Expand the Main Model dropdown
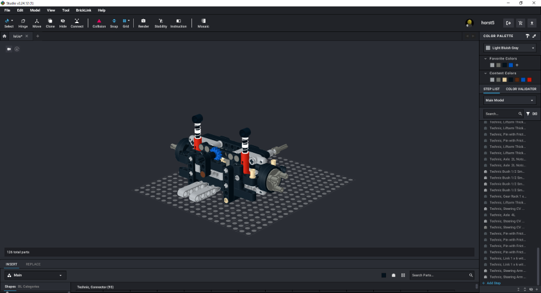The width and height of the screenshot is (541, 293). pyautogui.click(x=510, y=100)
